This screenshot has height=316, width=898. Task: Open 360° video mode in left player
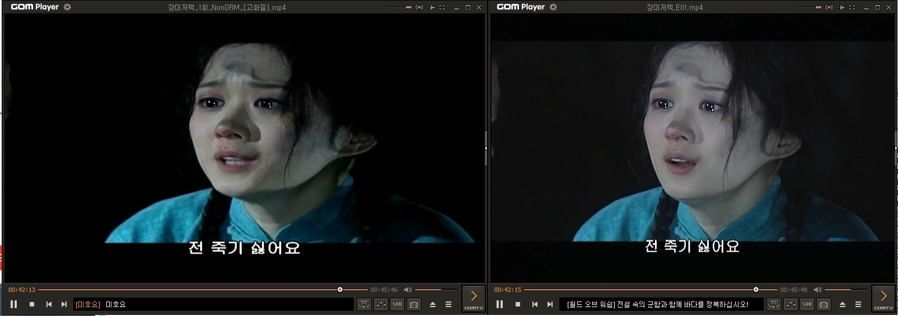click(364, 304)
